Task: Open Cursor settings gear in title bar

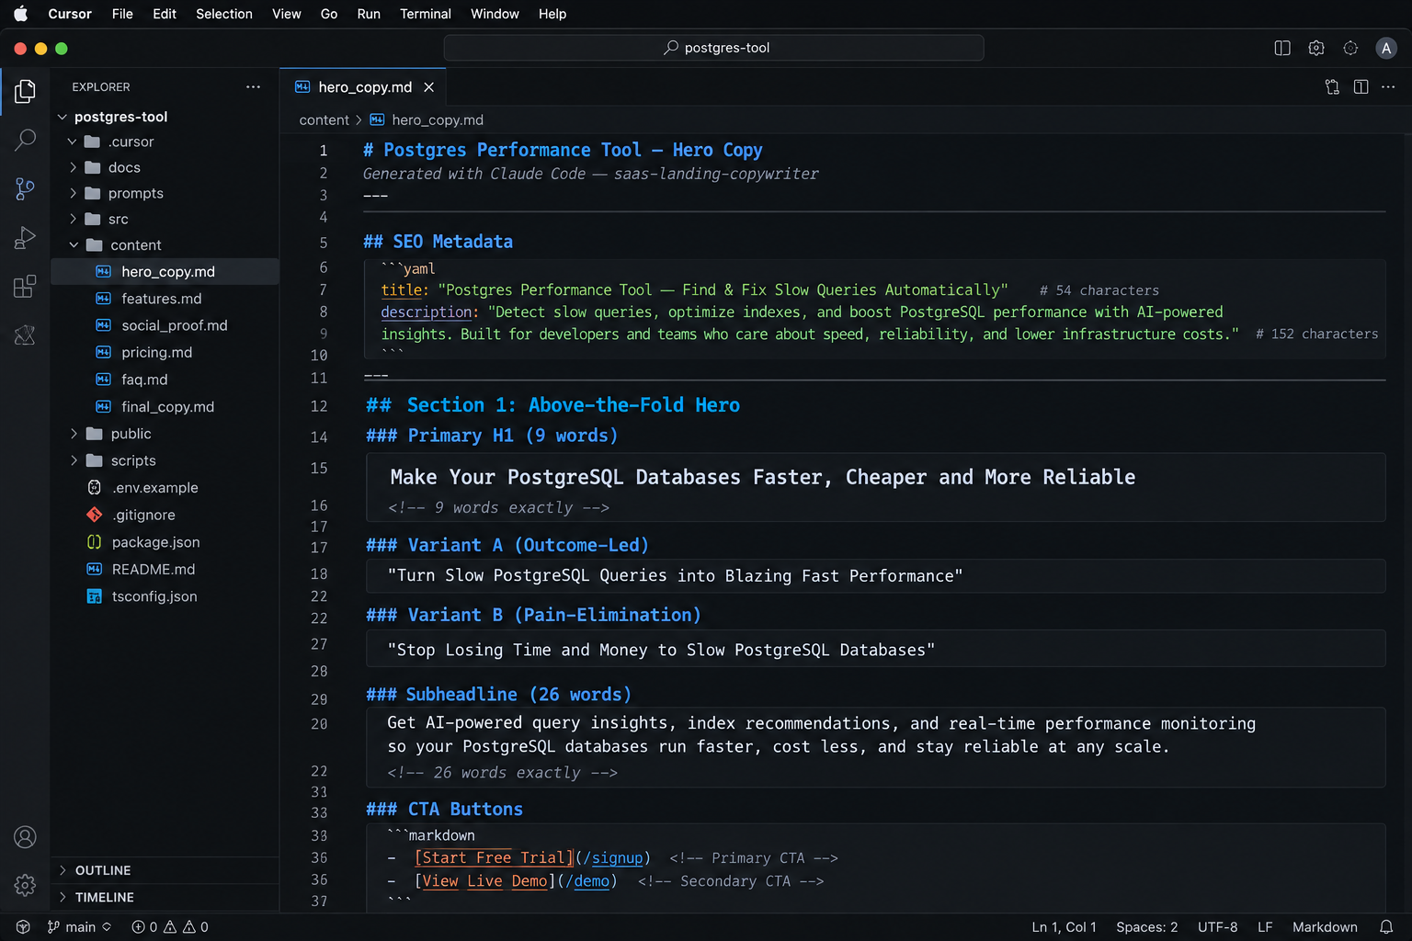Action: coord(1316,48)
